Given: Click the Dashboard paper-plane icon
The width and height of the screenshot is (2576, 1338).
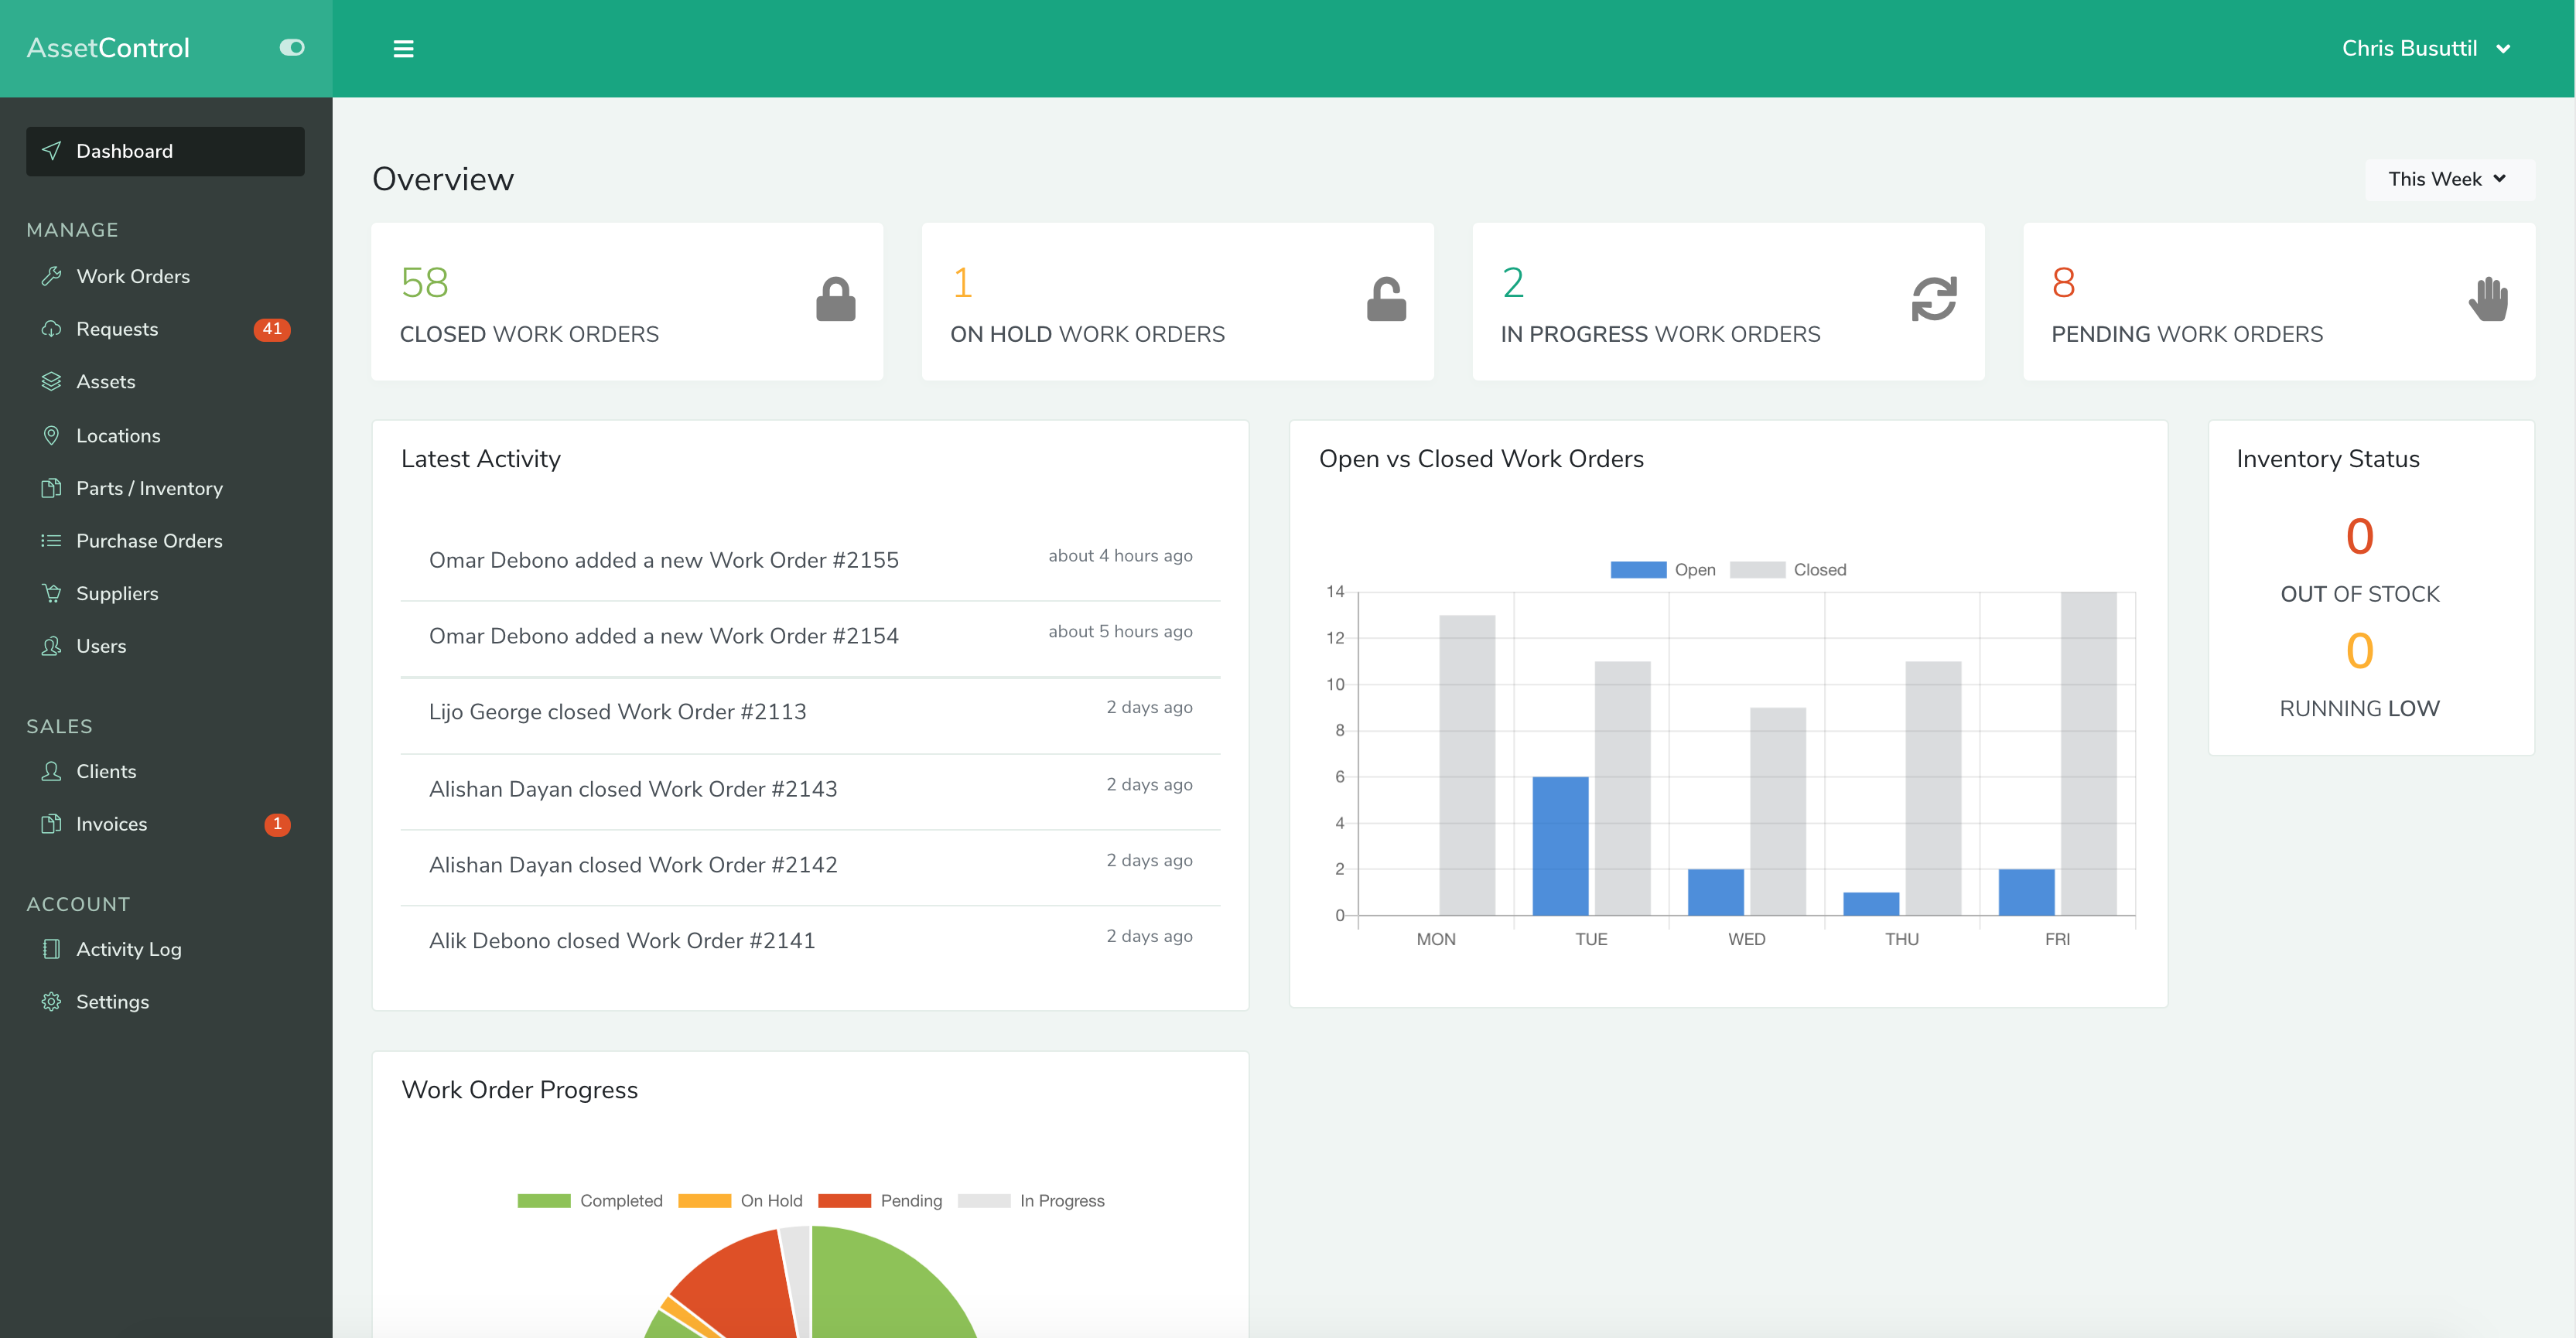Looking at the screenshot, I should [x=51, y=151].
